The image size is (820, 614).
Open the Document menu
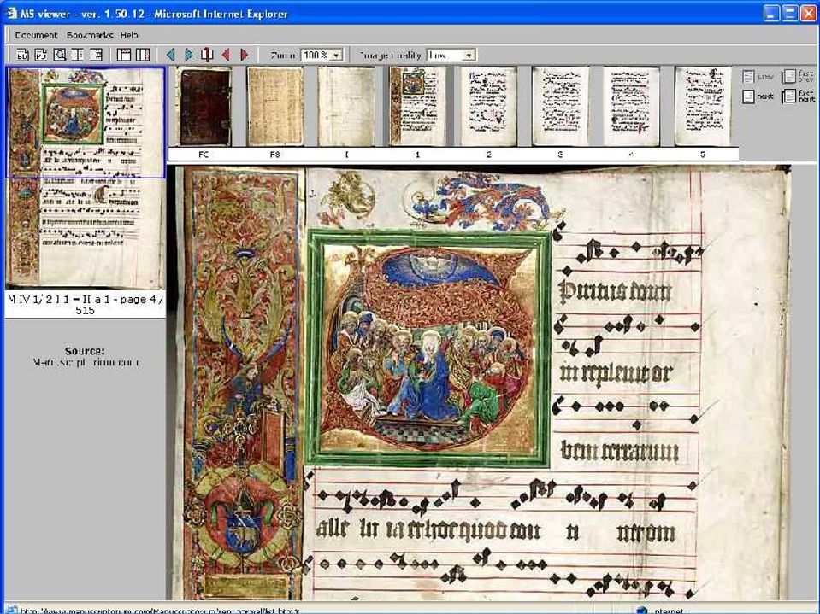click(x=36, y=35)
